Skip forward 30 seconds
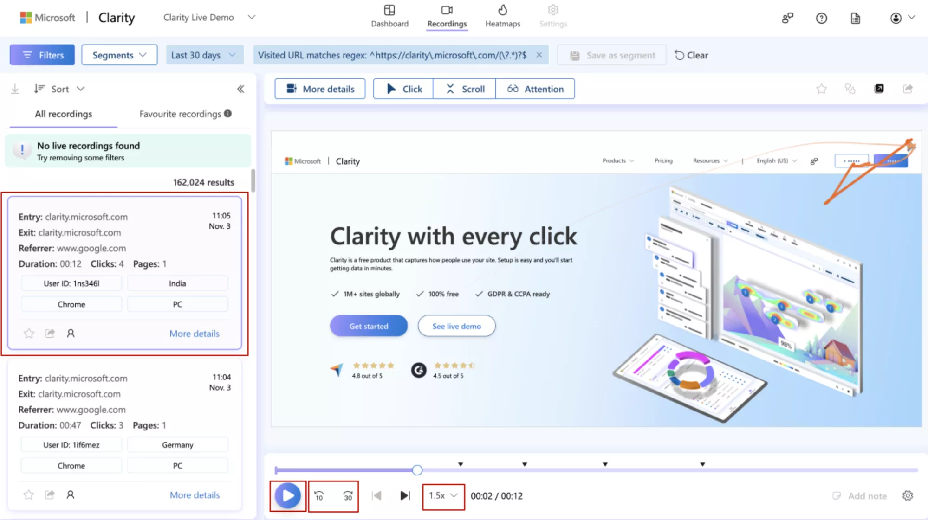928x520 pixels. pos(348,496)
